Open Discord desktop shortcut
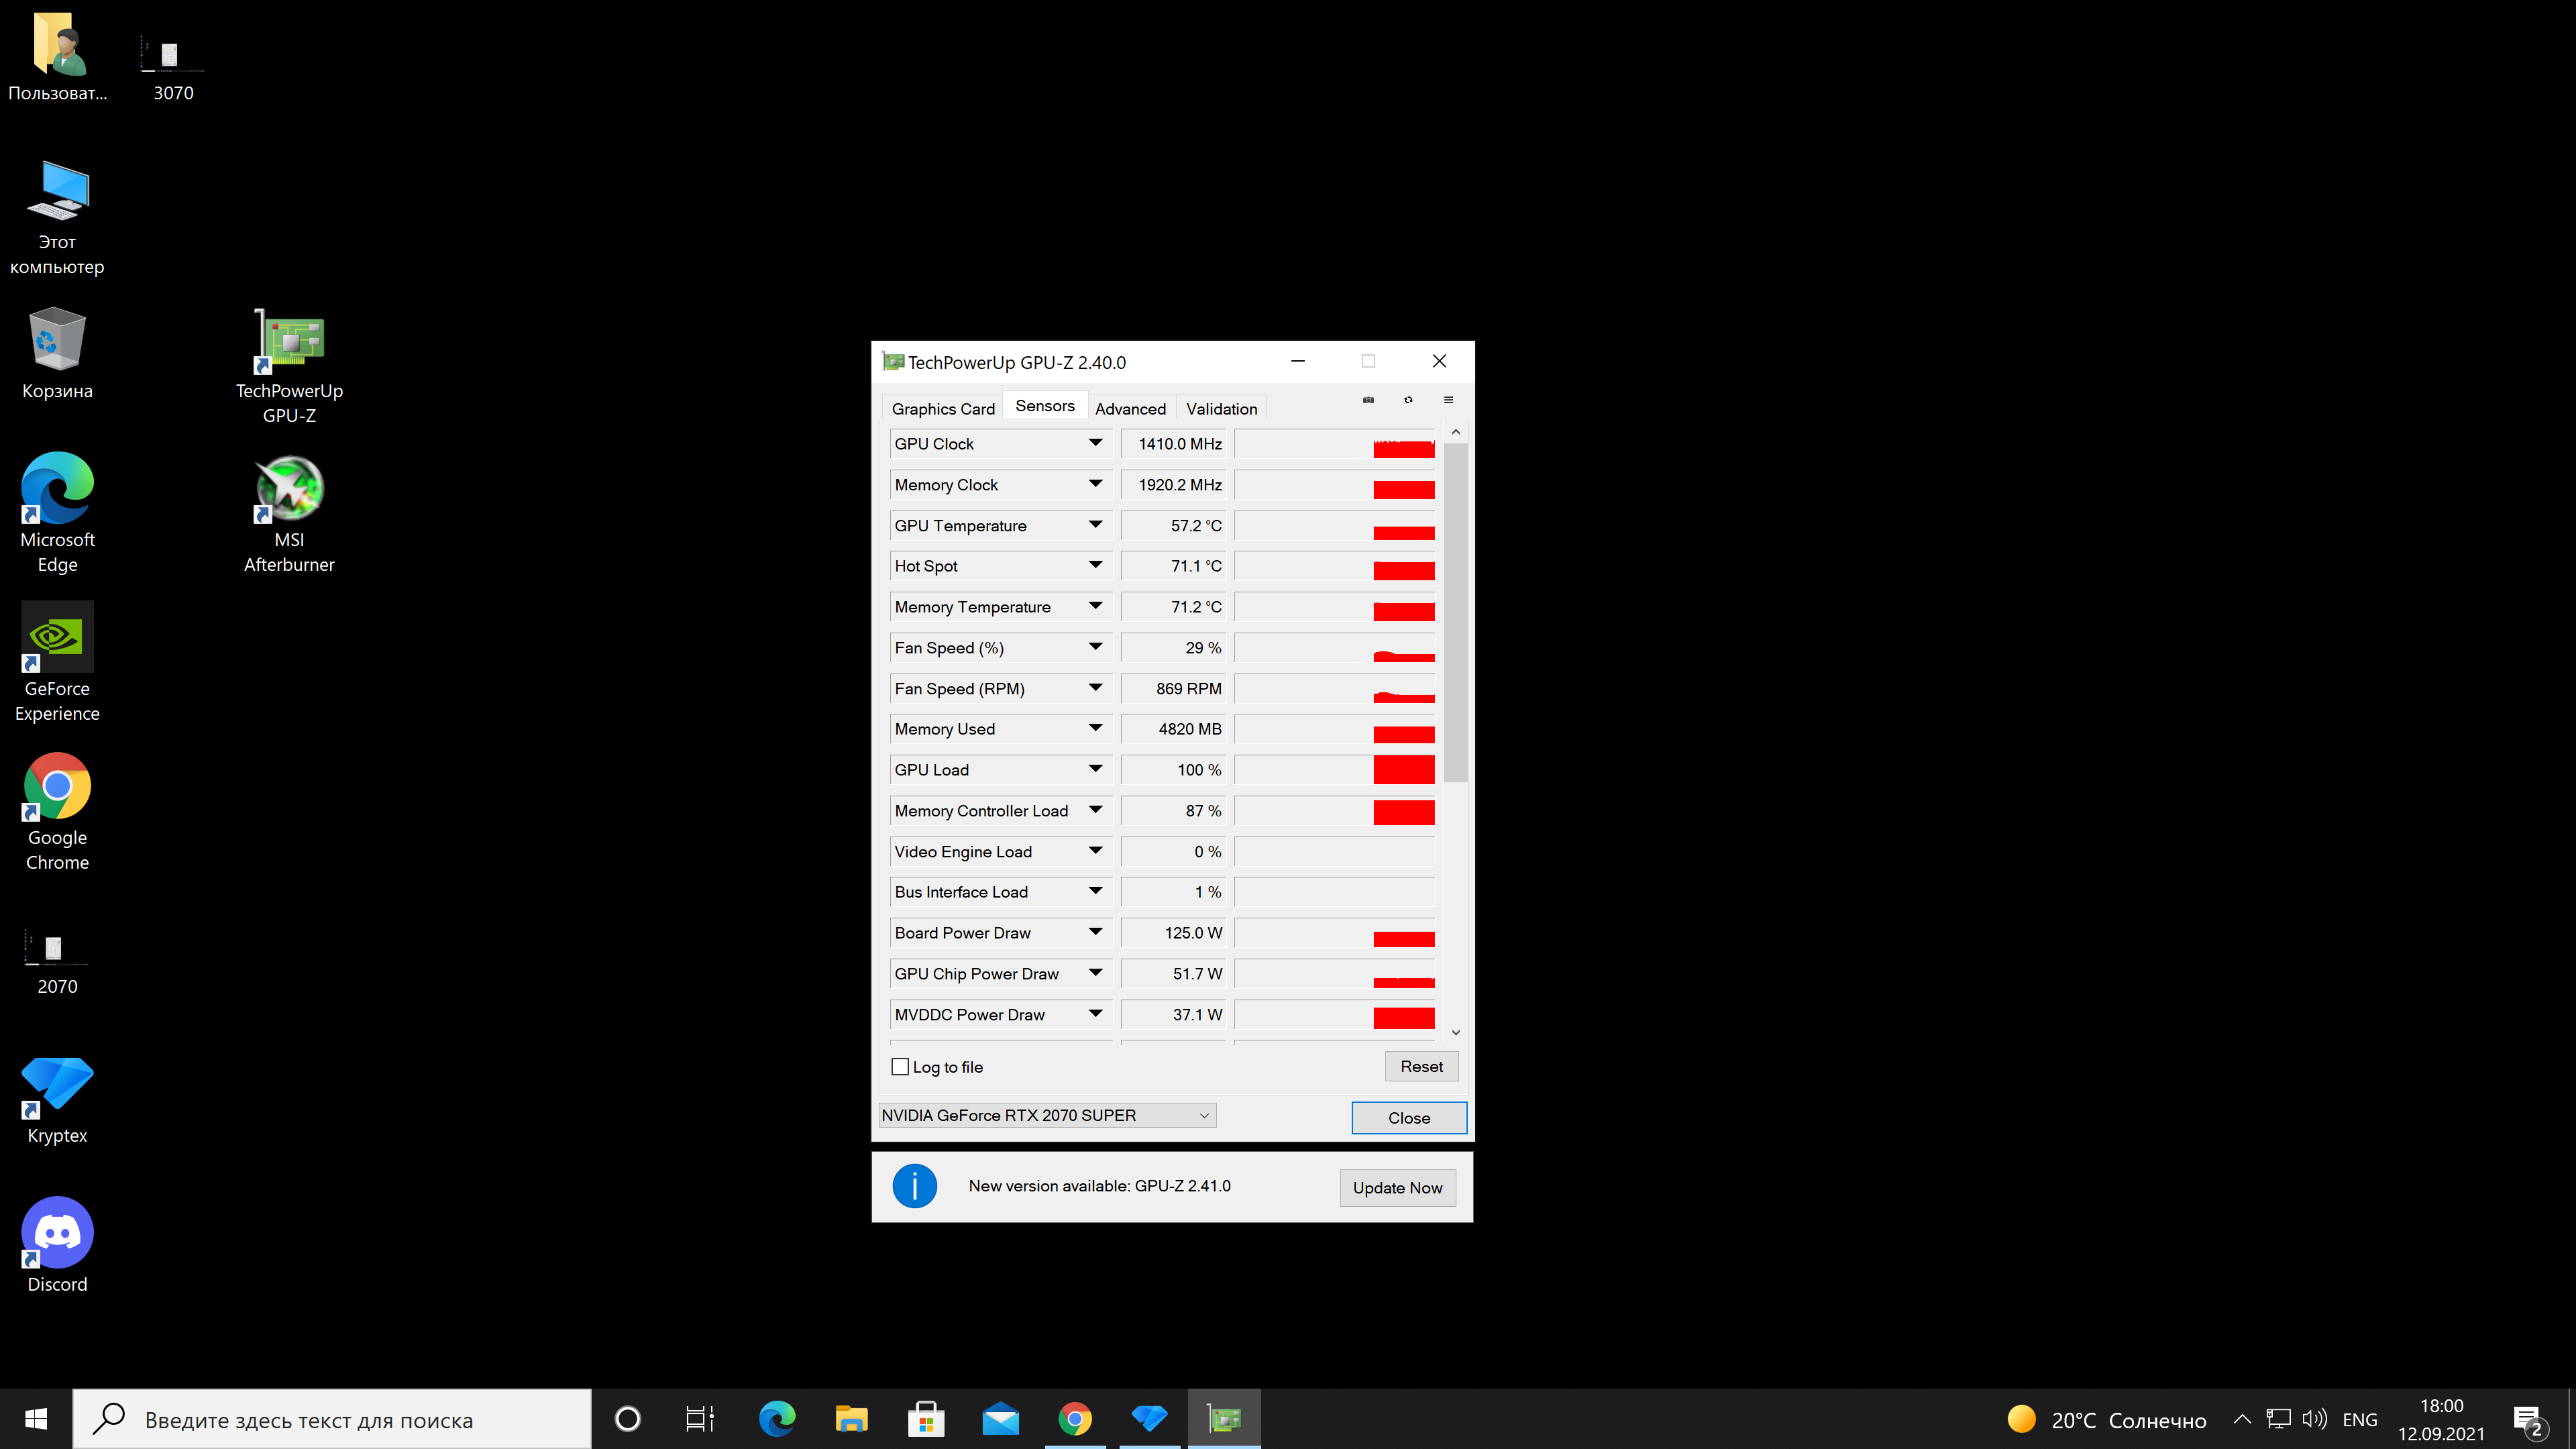This screenshot has width=2576, height=1449. 57,1246
